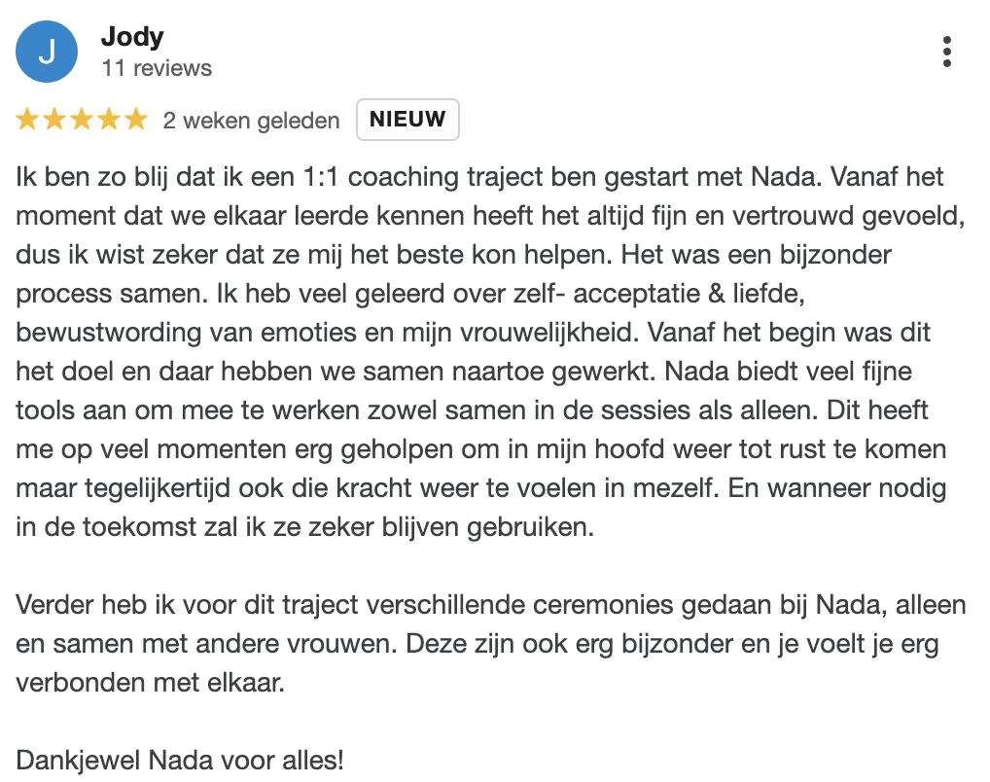Click the blue J profile avatar
Screen dimensions: 990x782
[x=47, y=52]
